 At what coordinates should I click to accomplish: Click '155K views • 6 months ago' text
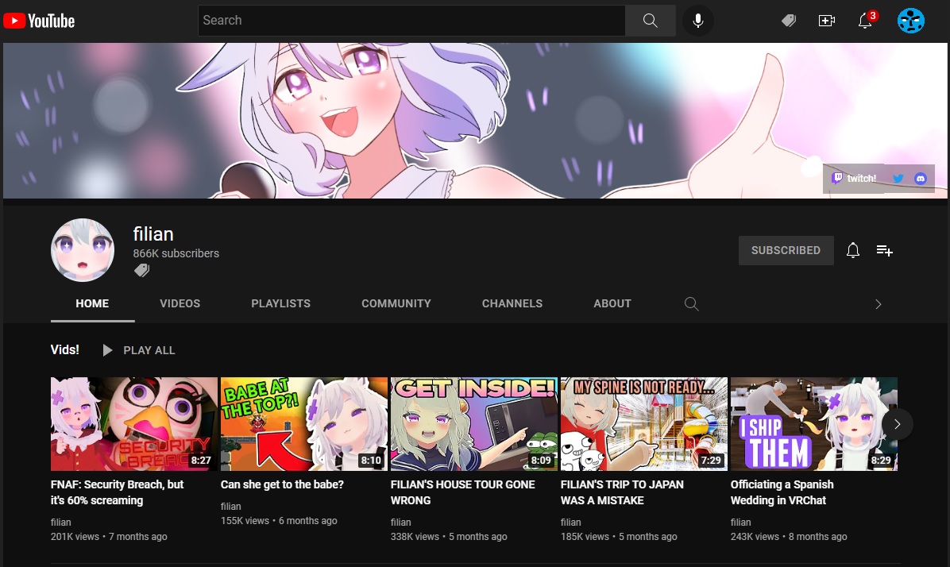point(279,521)
